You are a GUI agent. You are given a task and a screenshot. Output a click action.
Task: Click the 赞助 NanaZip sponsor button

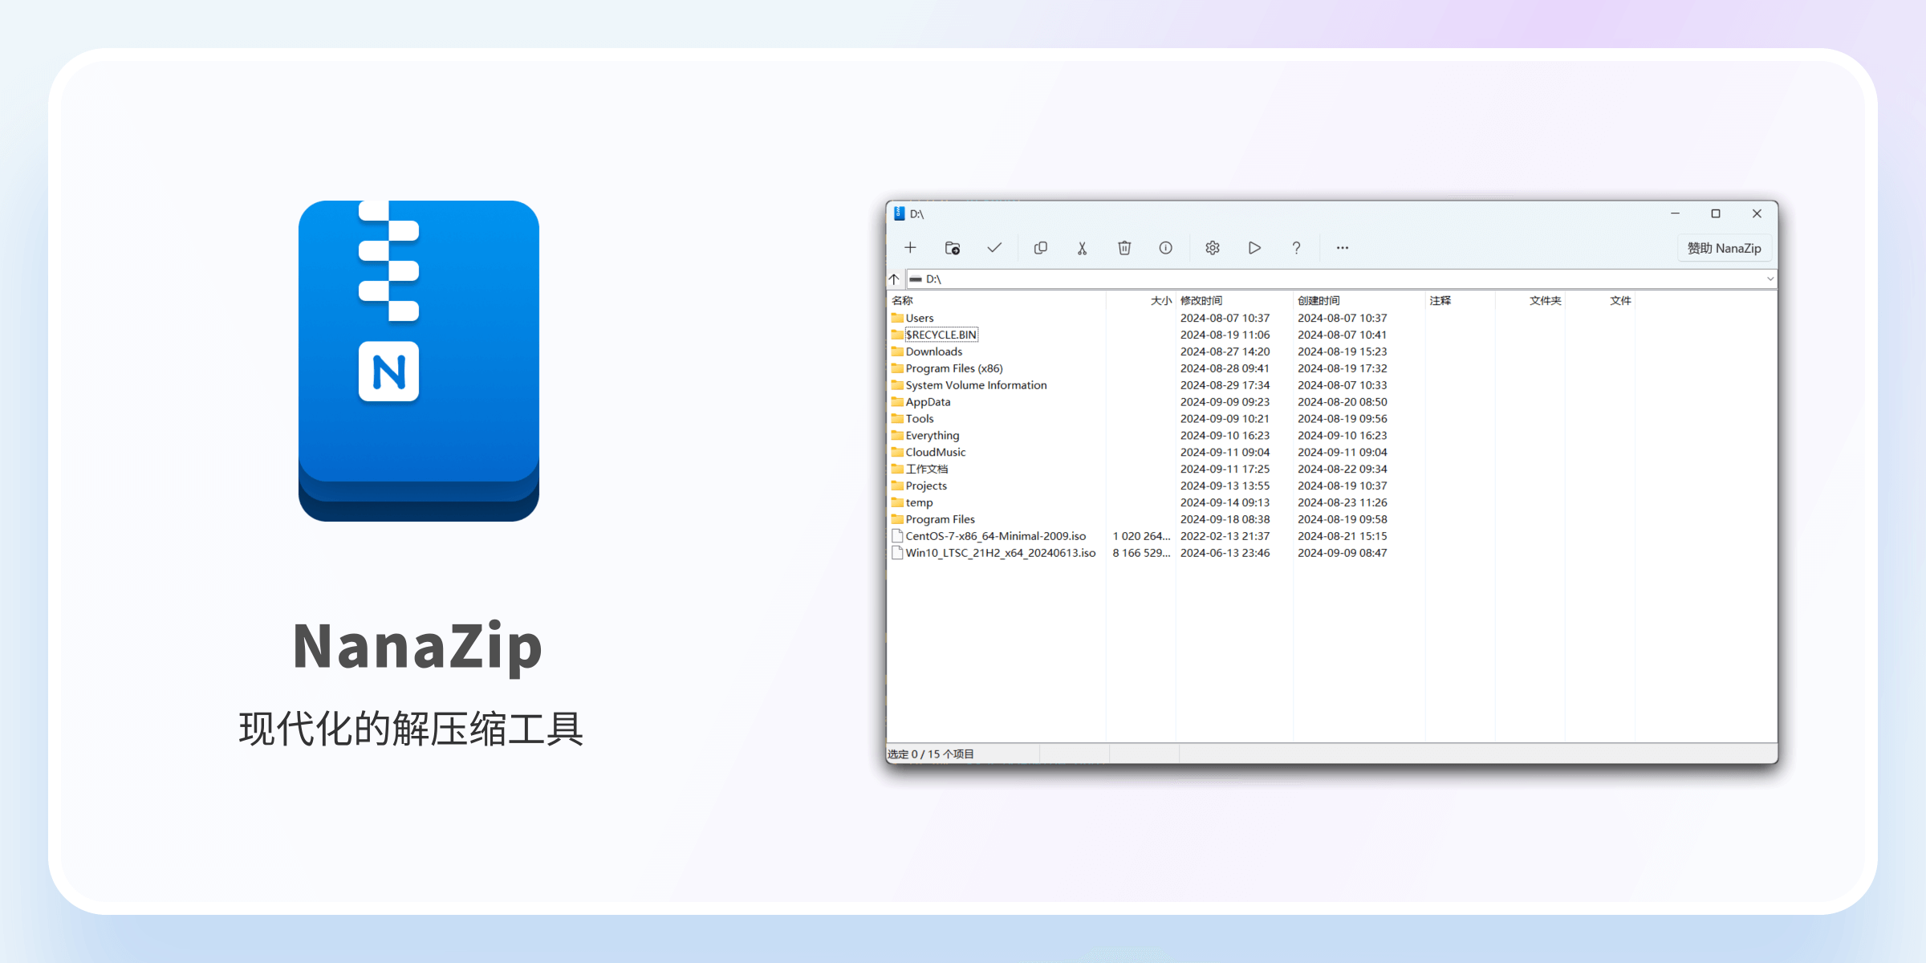(x=1724, y=248)
